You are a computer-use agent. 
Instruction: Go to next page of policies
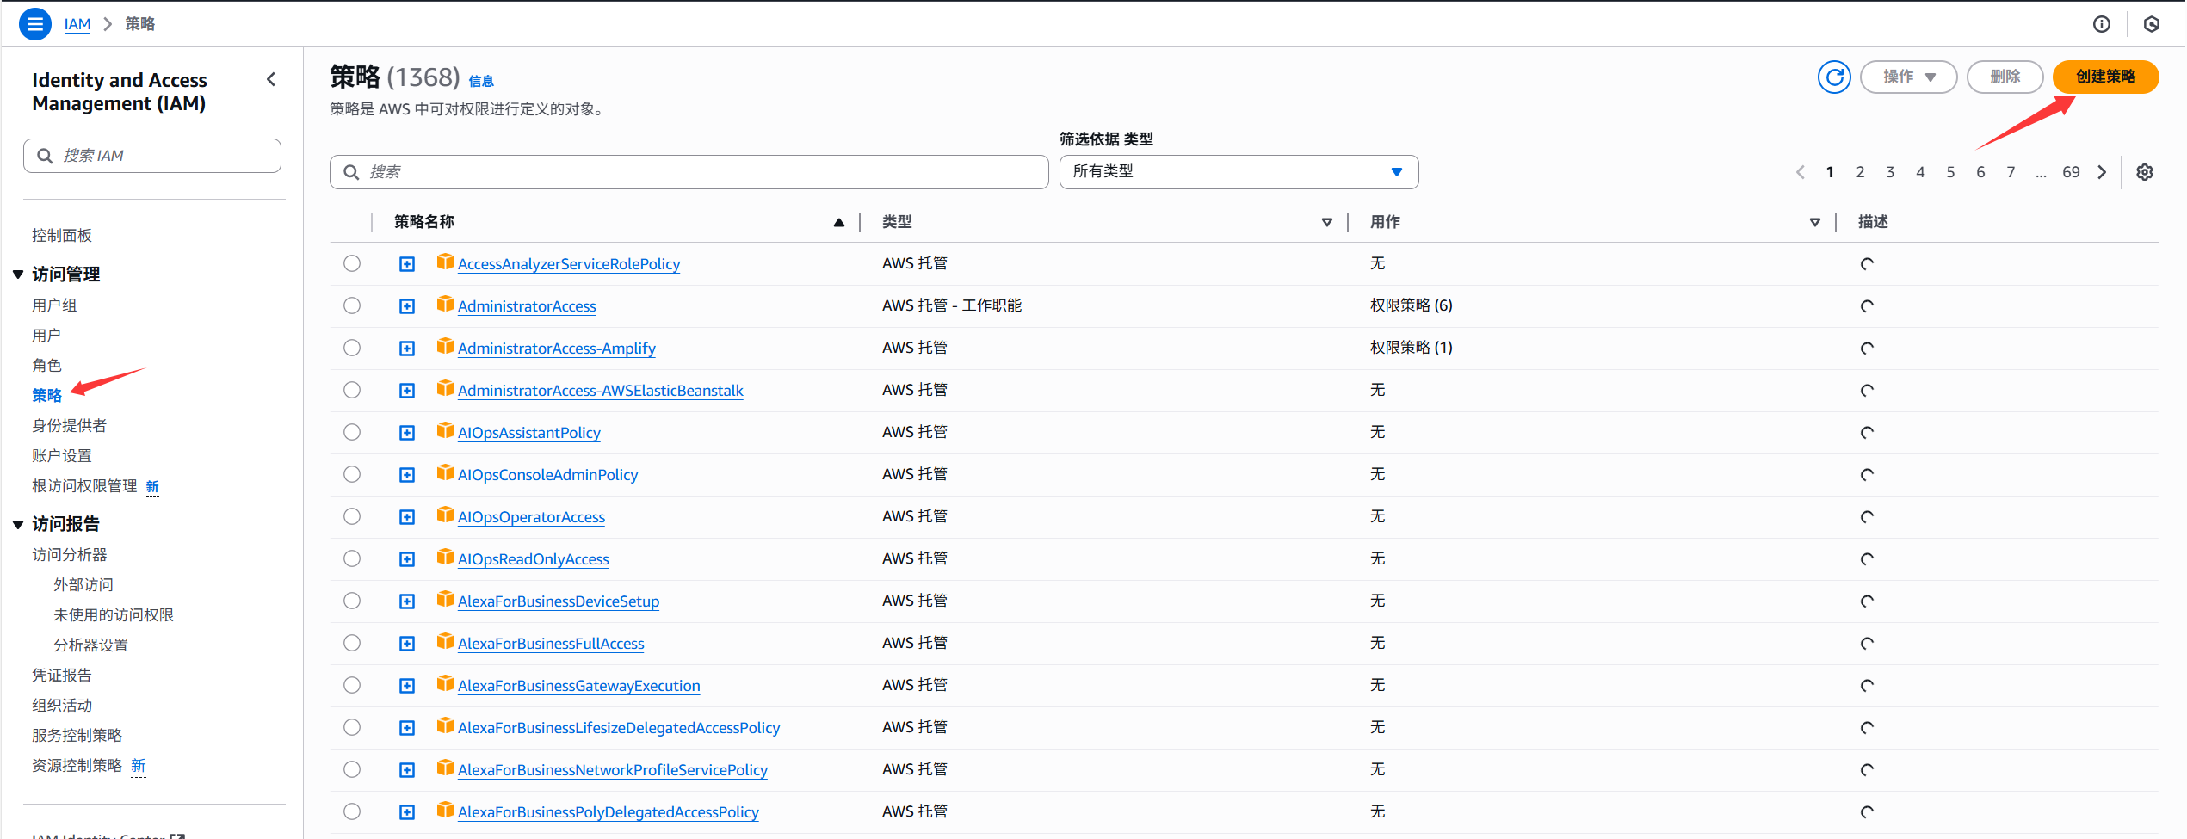2102,172
